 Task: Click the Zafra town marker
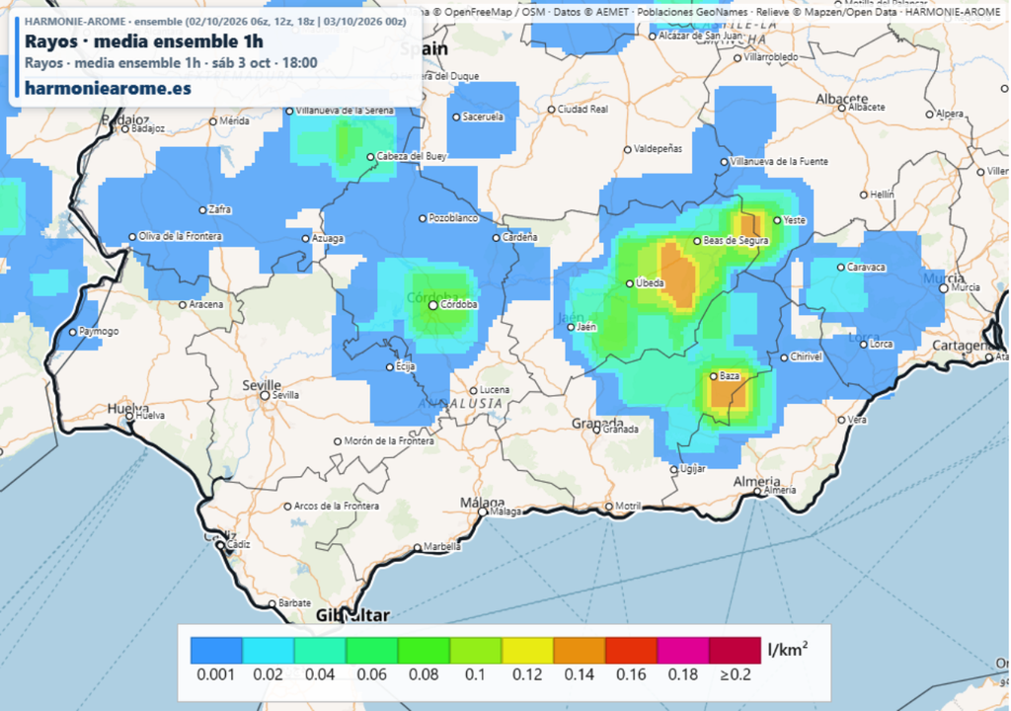point(202,210)
